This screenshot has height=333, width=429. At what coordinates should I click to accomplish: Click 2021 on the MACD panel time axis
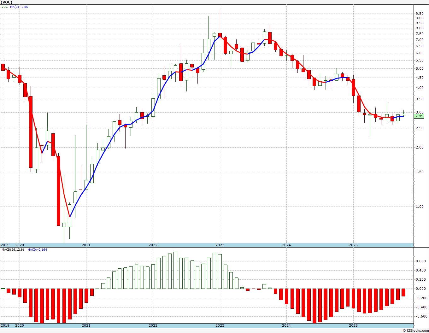[86, 325]
